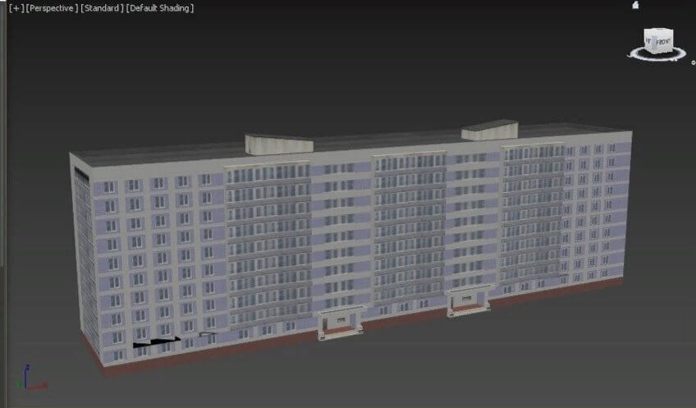This screenshot has width=696, height=408.
Task: Click the Home icon above the ViewCube
Action: [x=635, y=5]
